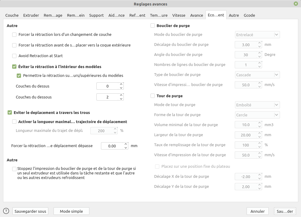Check Placez sur une position fixe du plateau
The image size is (301, 217).
(157, 167)
